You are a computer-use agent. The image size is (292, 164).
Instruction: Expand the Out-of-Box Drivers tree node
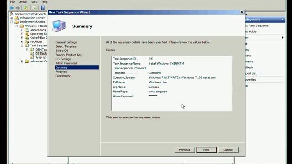[x=22, y=38]
